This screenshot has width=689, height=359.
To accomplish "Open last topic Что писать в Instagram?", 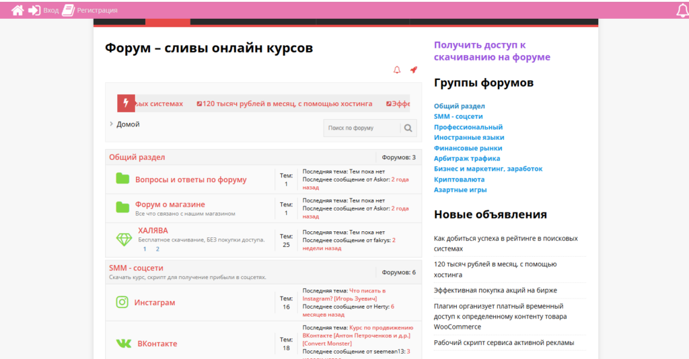I will coord(344,294).
